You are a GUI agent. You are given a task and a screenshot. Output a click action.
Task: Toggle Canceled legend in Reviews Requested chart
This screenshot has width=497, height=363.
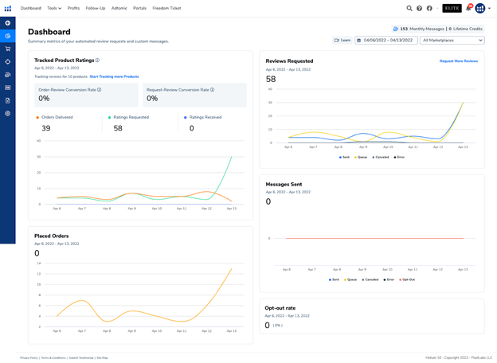pyautogui.click(x=381, y=157)
